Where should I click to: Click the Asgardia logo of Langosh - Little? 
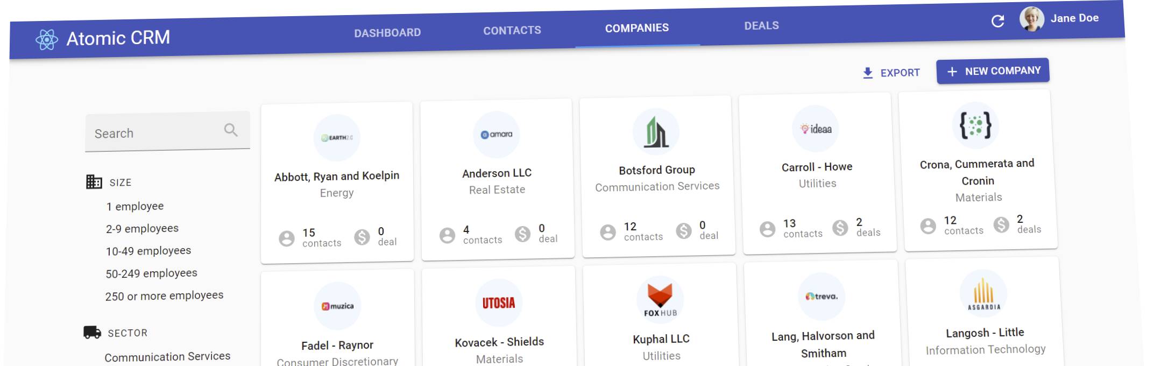983,294
